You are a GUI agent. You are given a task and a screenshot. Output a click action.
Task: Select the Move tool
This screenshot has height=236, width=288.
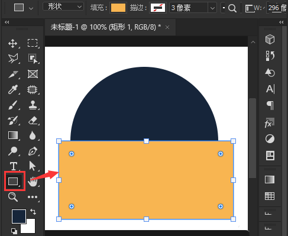click(x=13, y=43)
